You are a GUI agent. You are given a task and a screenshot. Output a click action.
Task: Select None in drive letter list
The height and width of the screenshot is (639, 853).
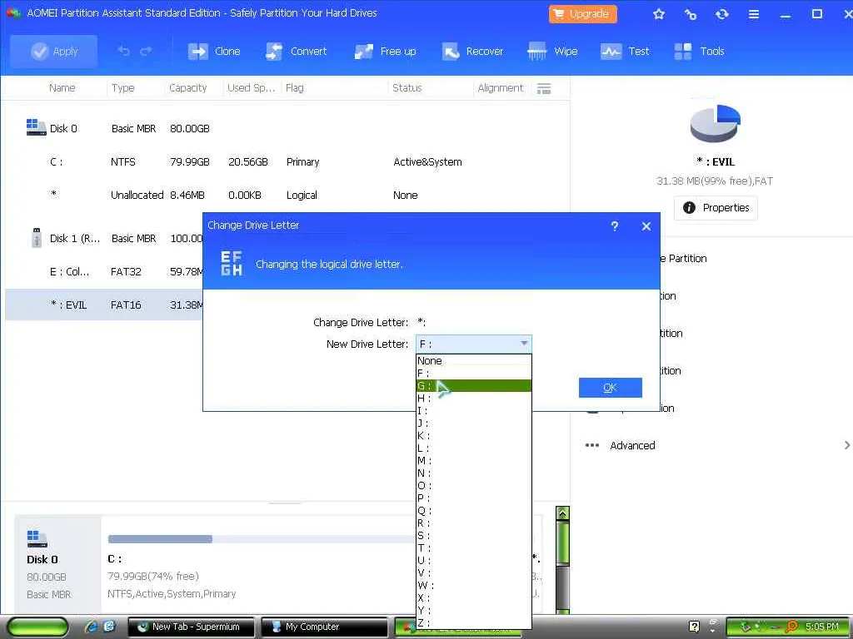473,361
